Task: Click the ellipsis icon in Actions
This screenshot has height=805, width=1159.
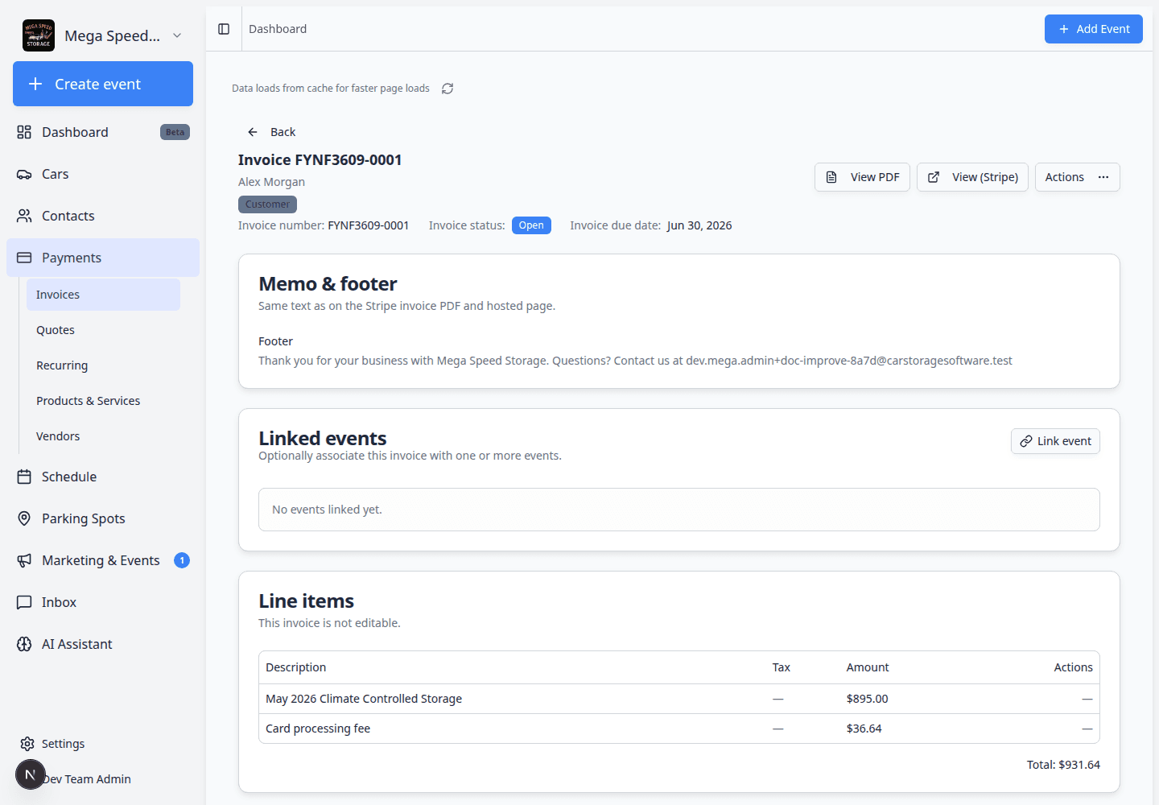Action: coord(1103,177)
